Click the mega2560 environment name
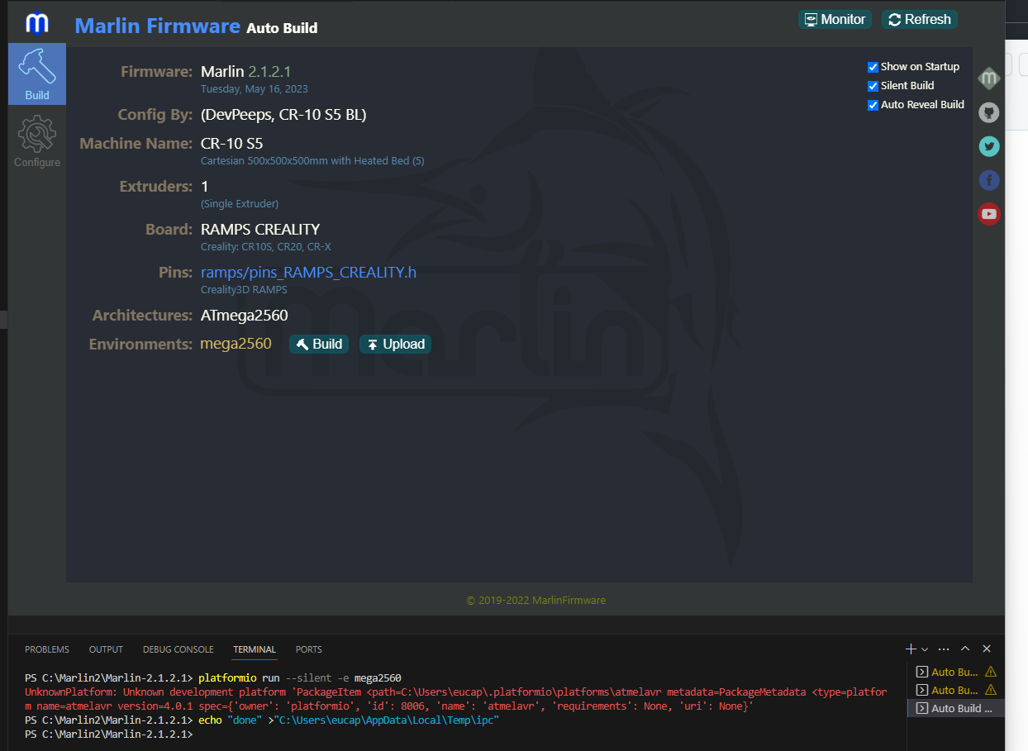 [236, 344]
